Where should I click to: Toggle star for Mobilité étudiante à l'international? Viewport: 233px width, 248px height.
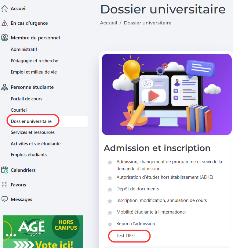pos(110,213)
